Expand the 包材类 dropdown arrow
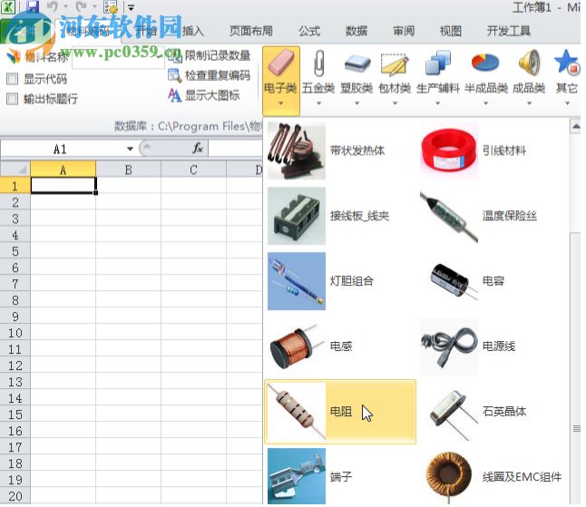Viewport: 586px width, 507px height. 395,103
